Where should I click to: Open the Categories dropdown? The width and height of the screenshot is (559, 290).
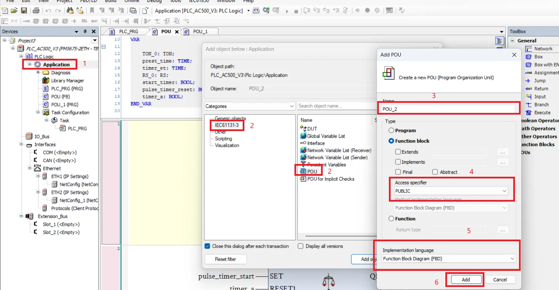(x=250, y=106)
